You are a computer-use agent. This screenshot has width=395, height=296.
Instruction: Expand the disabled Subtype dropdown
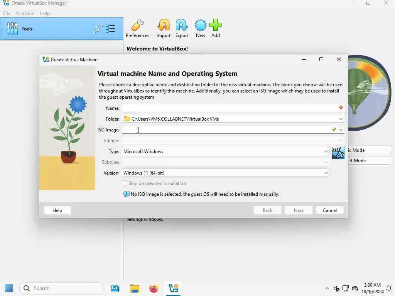coord(326,162)
